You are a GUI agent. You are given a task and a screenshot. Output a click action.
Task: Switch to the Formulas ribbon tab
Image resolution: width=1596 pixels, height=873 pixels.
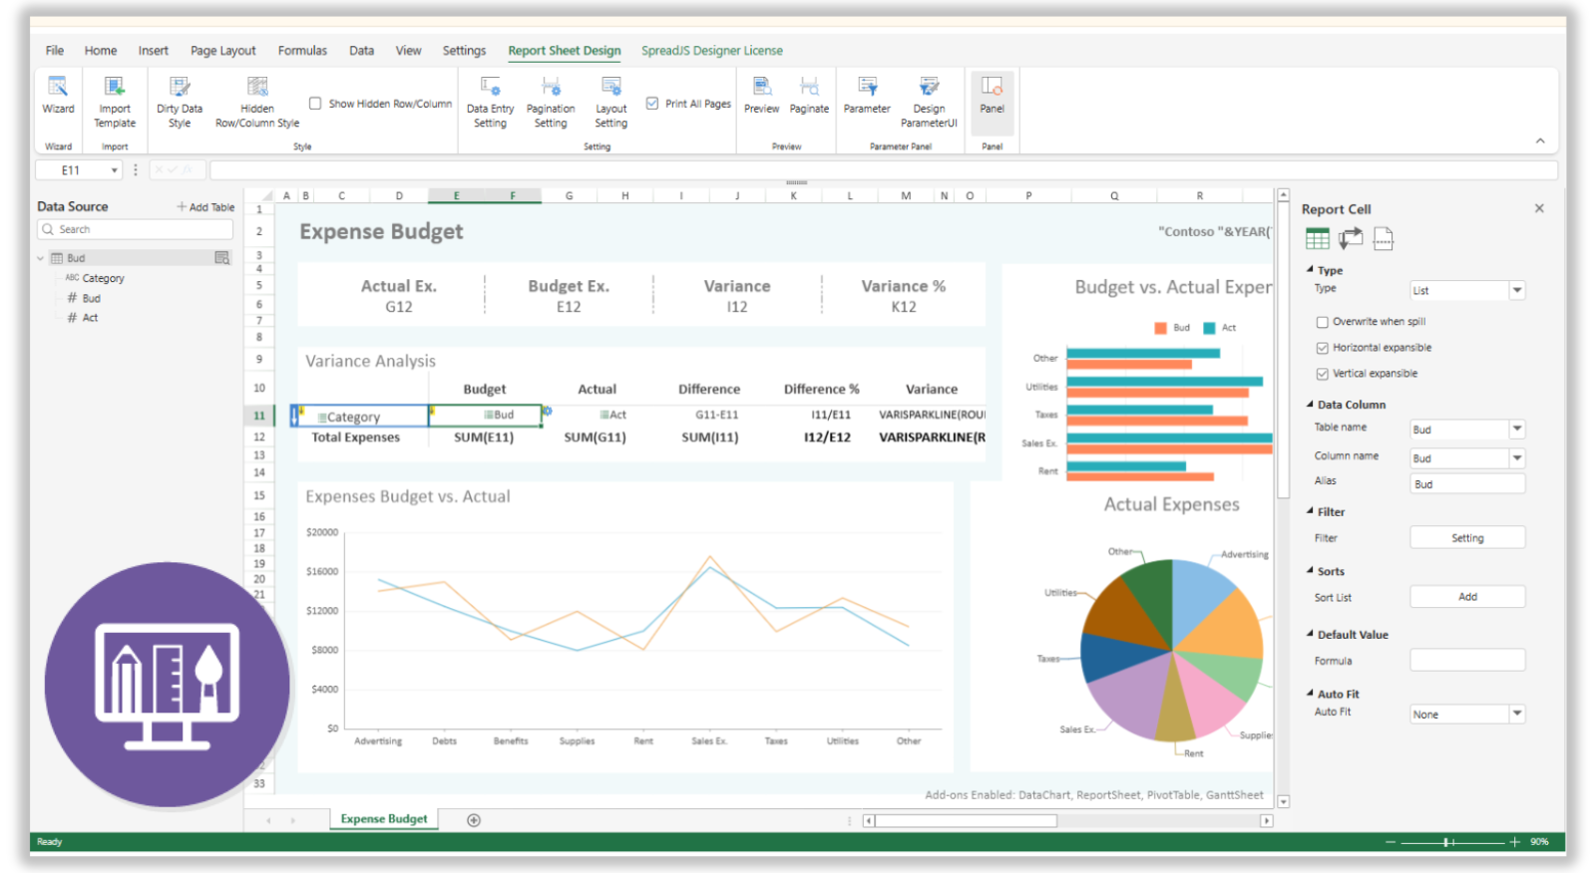(302, 51)
